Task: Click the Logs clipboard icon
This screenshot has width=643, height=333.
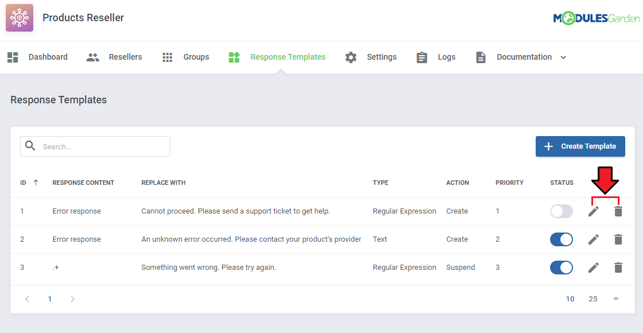Action: (422, 57)
